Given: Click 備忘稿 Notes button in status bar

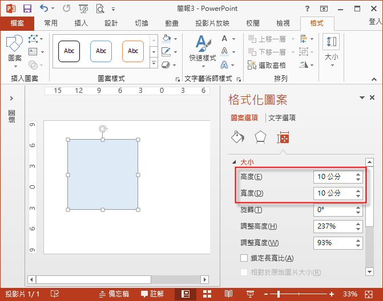Looking at the screenshot, I should [114, 294].
